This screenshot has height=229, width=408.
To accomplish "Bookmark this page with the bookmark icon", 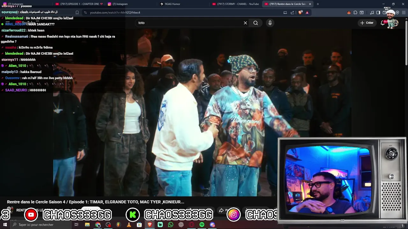I will [77, 13].
